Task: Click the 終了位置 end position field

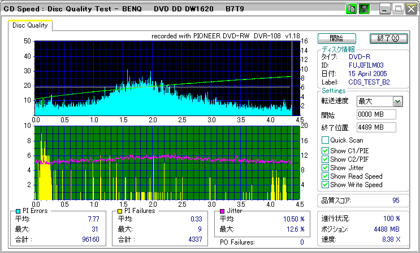Action: (x=376, y=127)
